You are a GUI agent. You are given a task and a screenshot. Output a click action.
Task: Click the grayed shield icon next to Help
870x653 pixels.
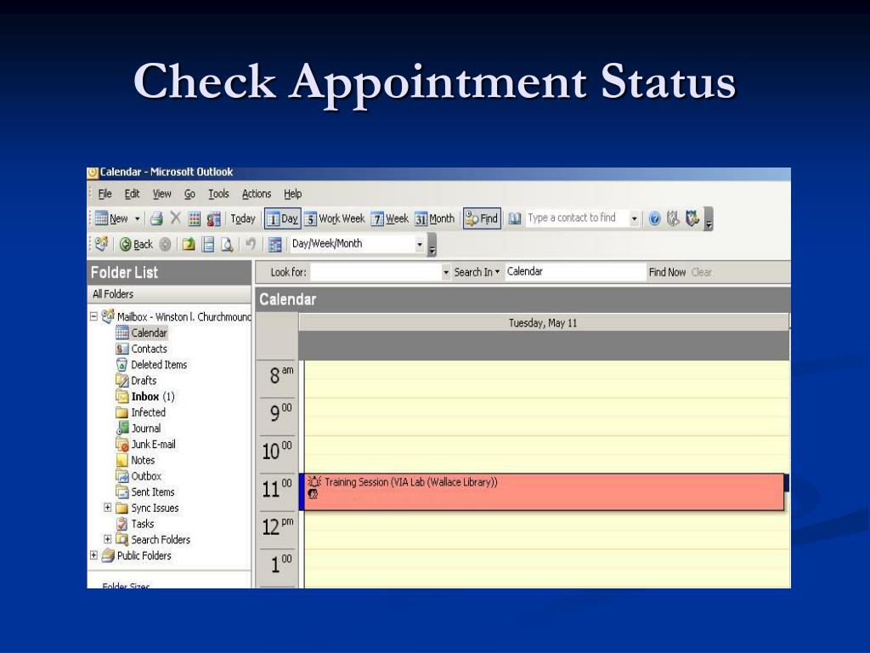673,219
